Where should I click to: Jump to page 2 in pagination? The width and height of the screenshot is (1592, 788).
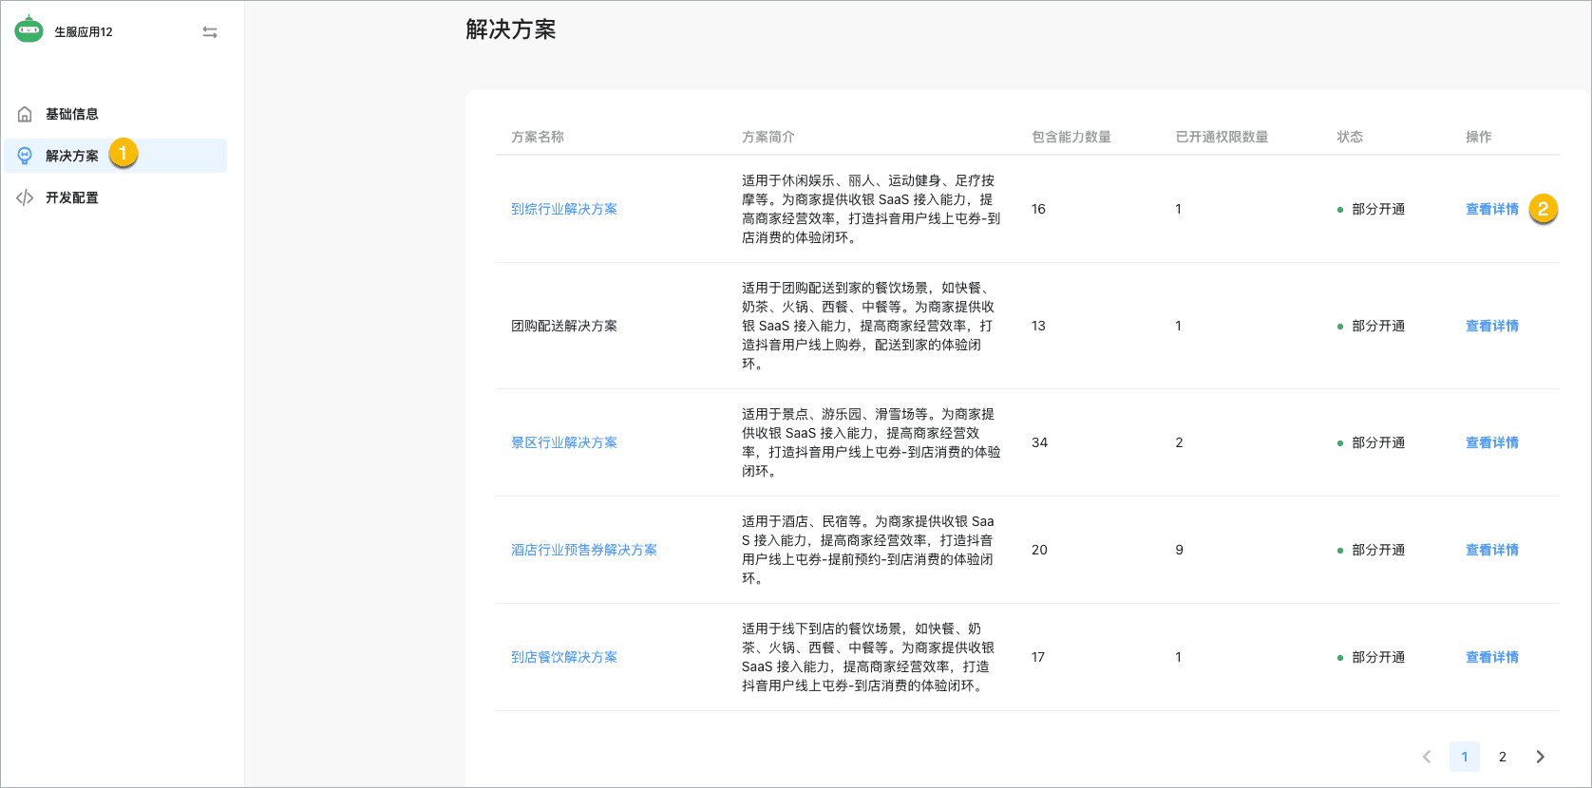coord(1503,757)
